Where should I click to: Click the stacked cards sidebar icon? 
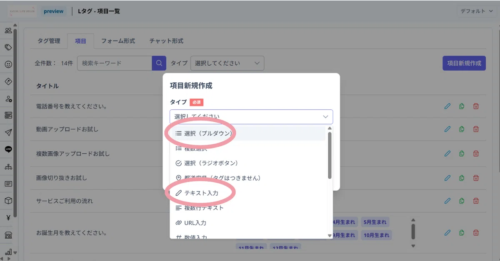(8, 116)
